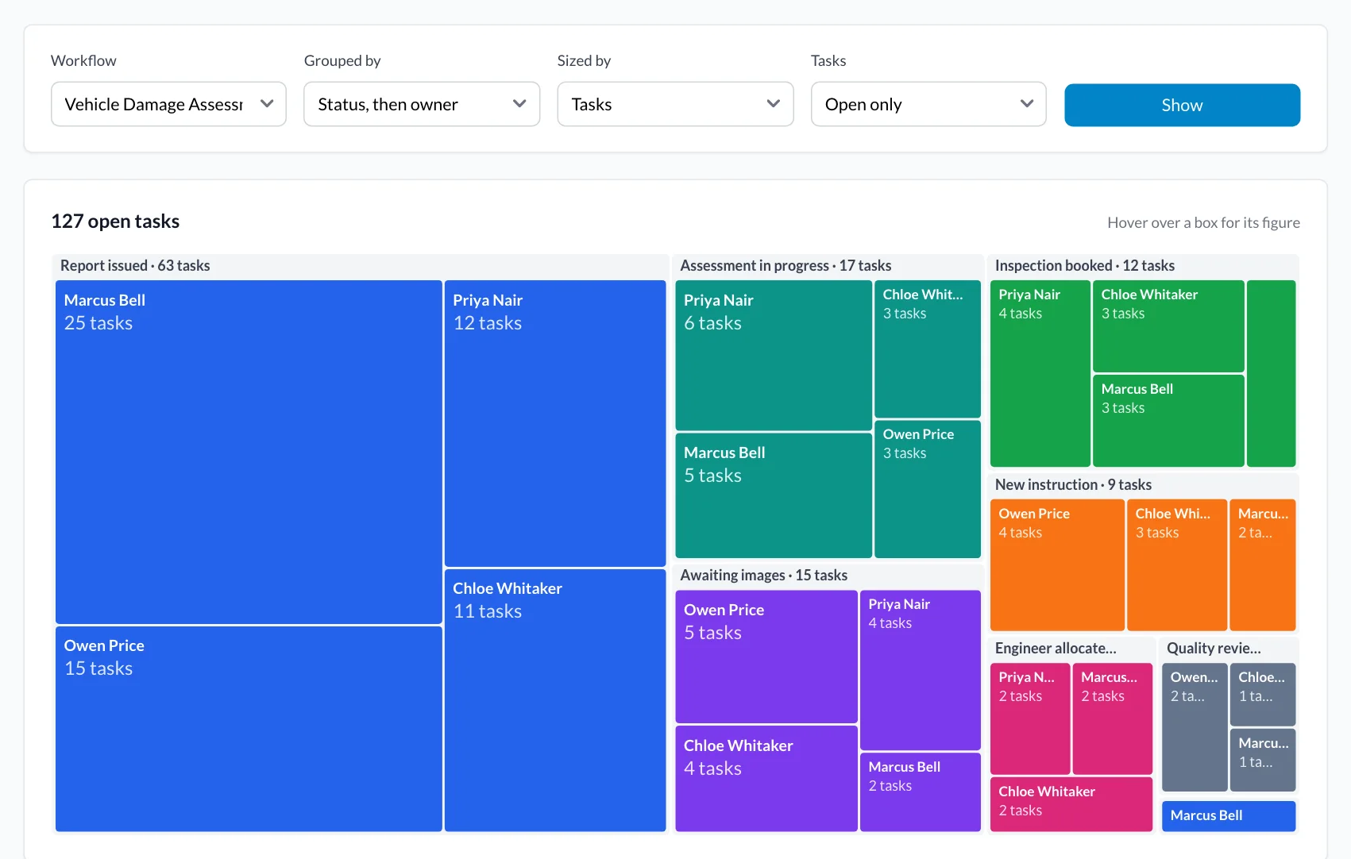Open the Tasks filter showing Open only
Screen dimensions: 1351x859
pyautogui.click(x=928, y=104)
